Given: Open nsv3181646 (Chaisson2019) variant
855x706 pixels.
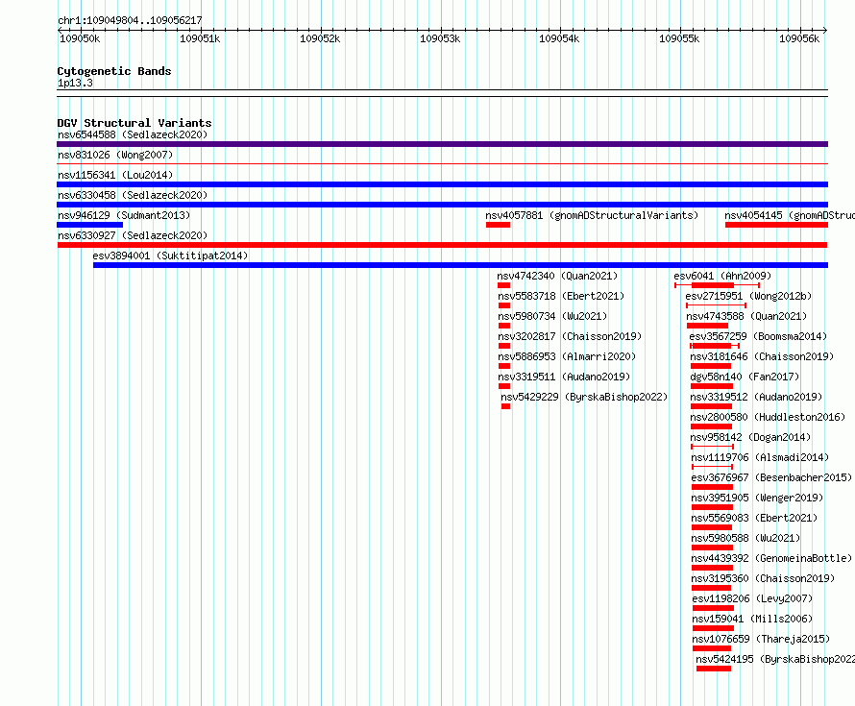Looking at the screenshot, I should pyautogui.click(x=763, y=356).
